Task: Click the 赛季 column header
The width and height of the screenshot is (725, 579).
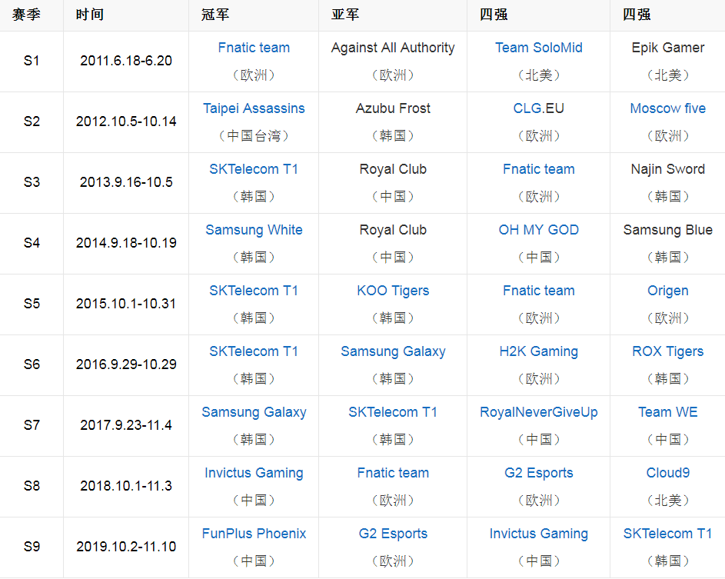Action: point(26,15)
